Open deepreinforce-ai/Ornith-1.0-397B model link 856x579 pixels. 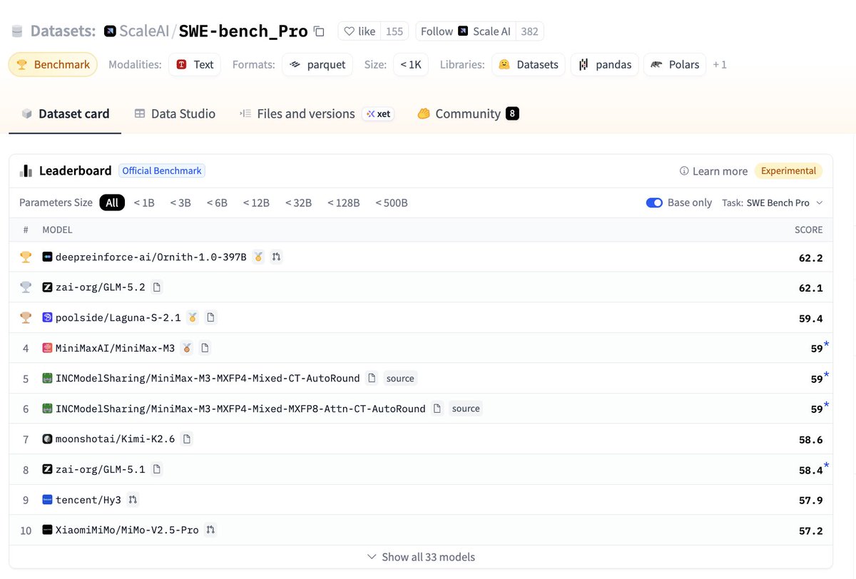coord(151,257)
